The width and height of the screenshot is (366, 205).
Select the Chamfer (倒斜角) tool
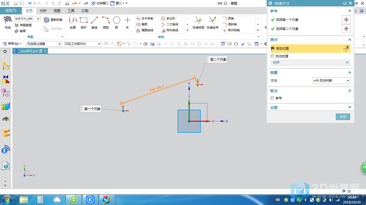230,24
